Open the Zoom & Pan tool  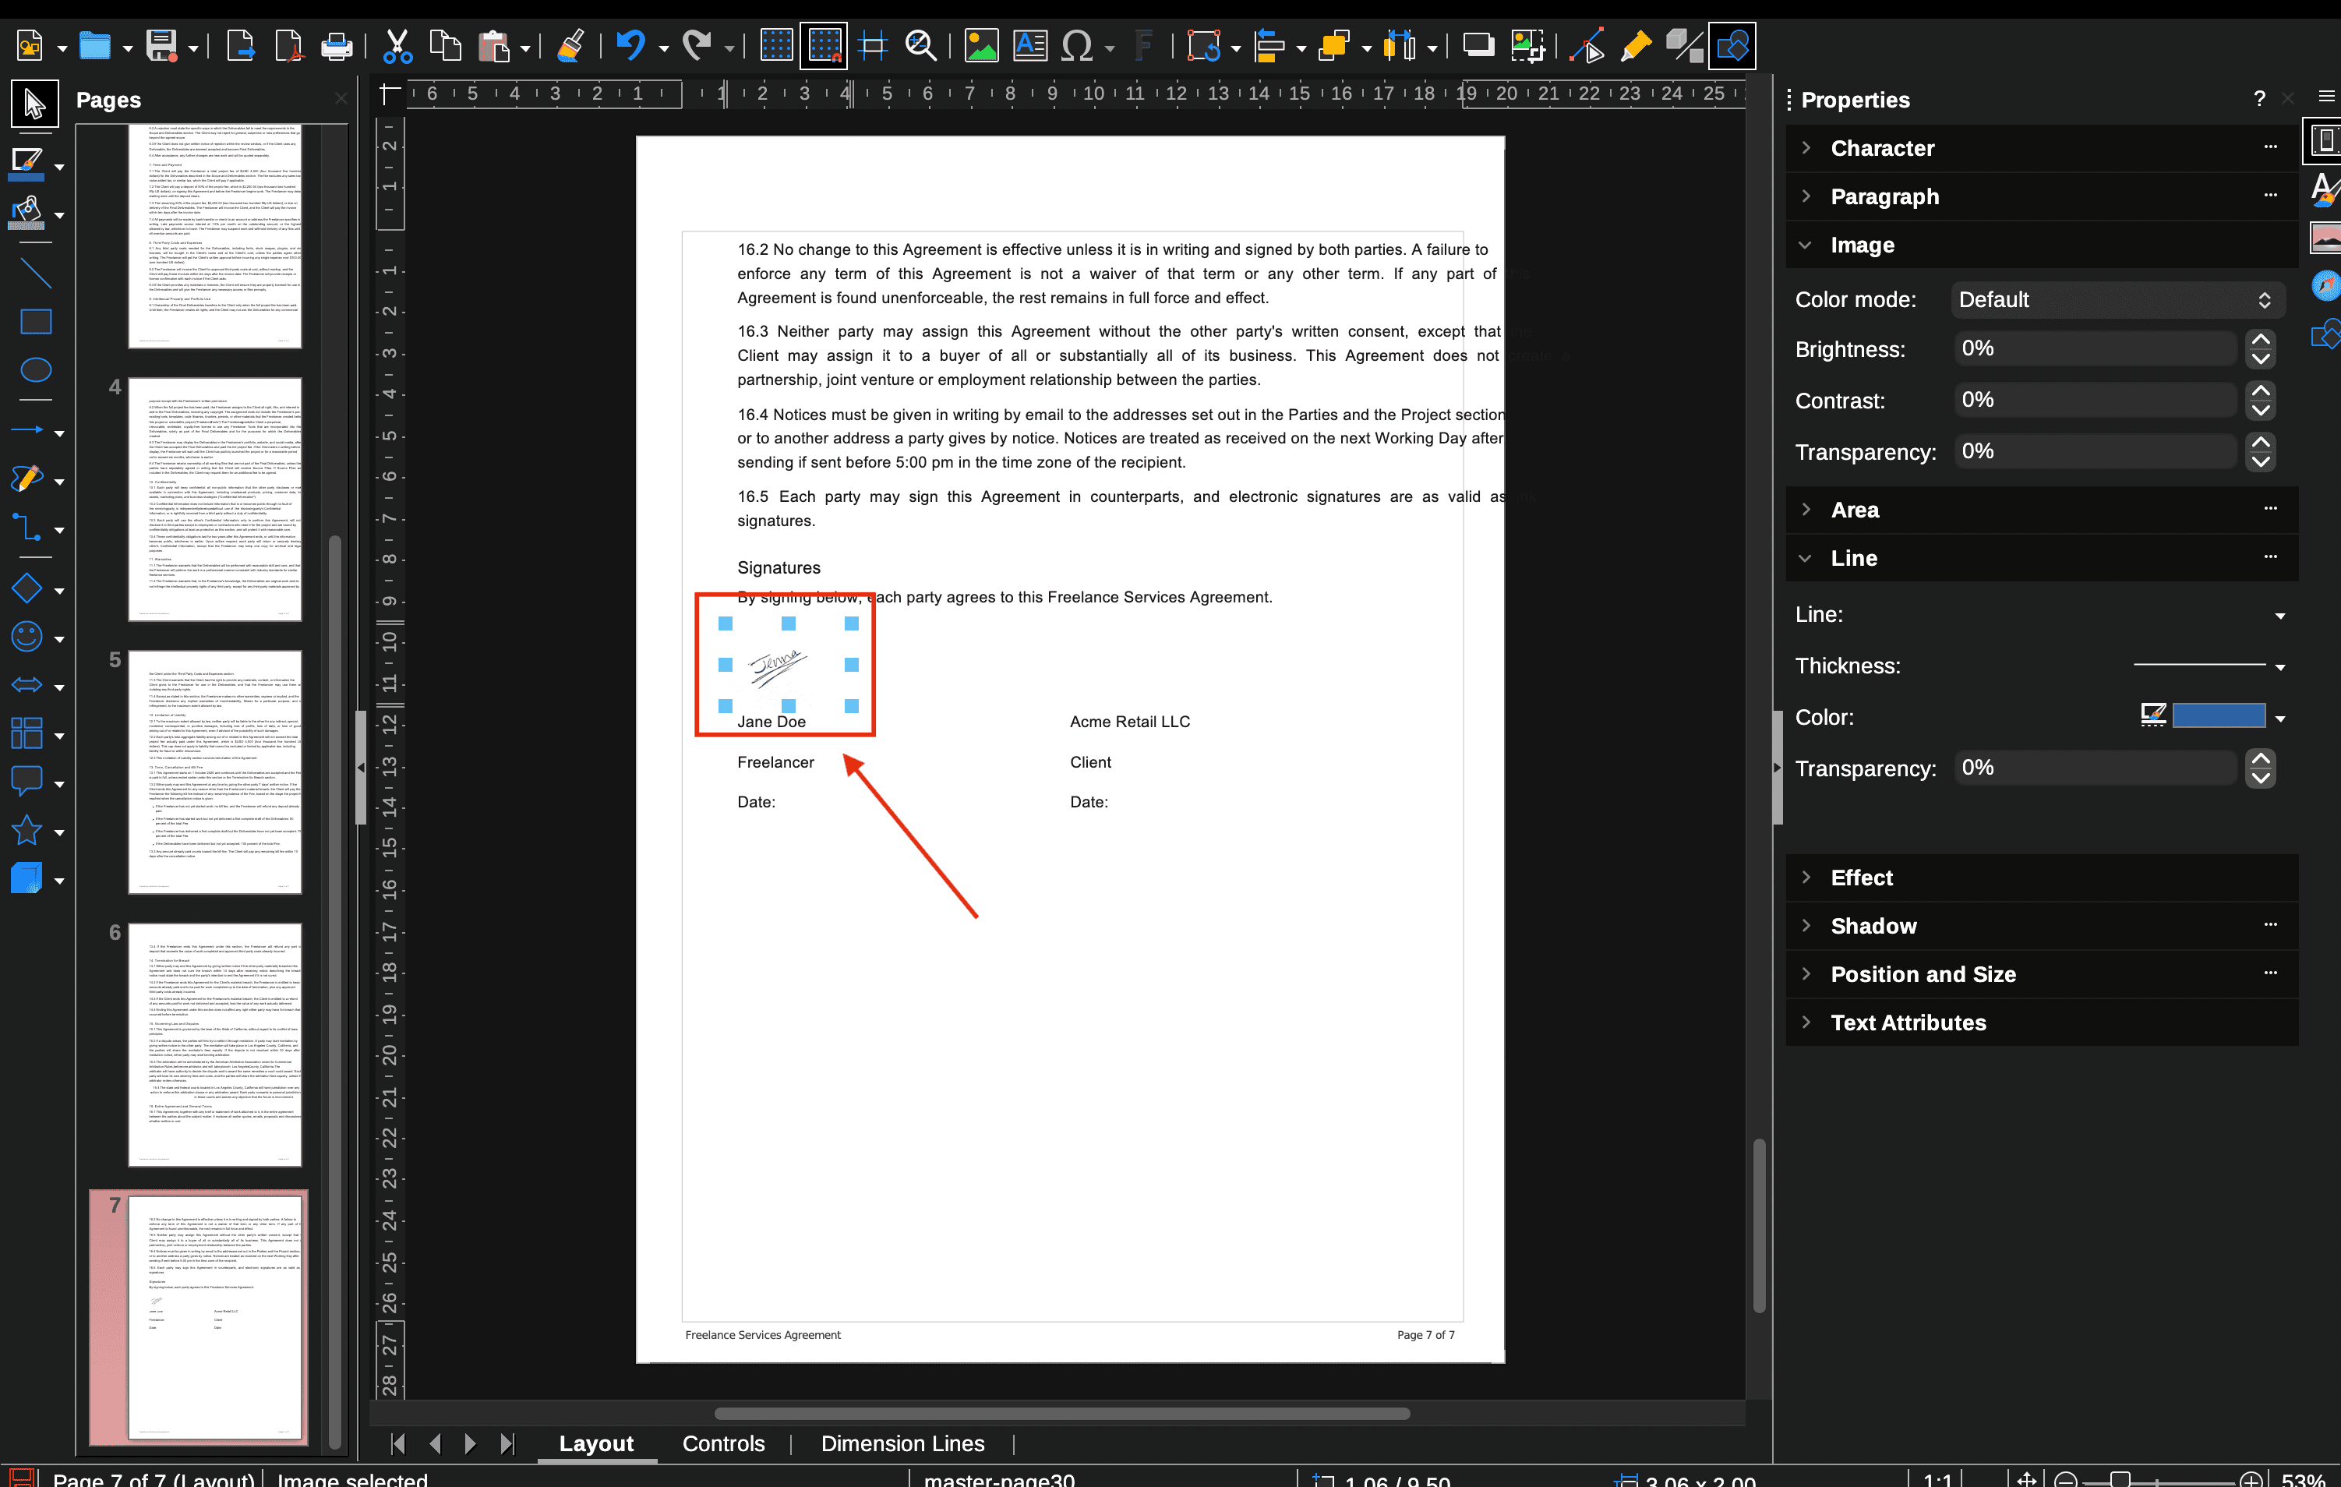pos(920,46)
